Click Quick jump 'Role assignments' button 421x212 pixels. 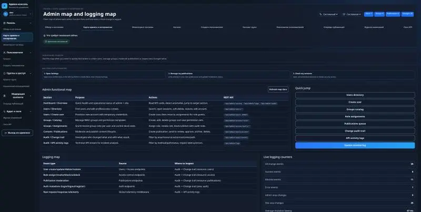(x=355, y=117)
